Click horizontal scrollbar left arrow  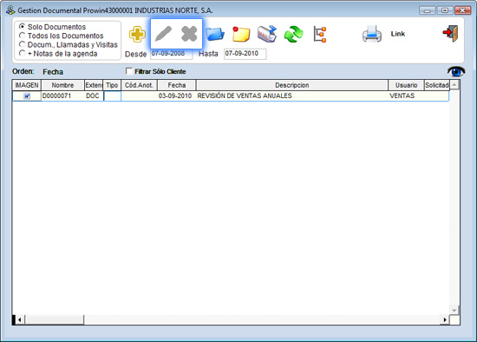(20, 319)
